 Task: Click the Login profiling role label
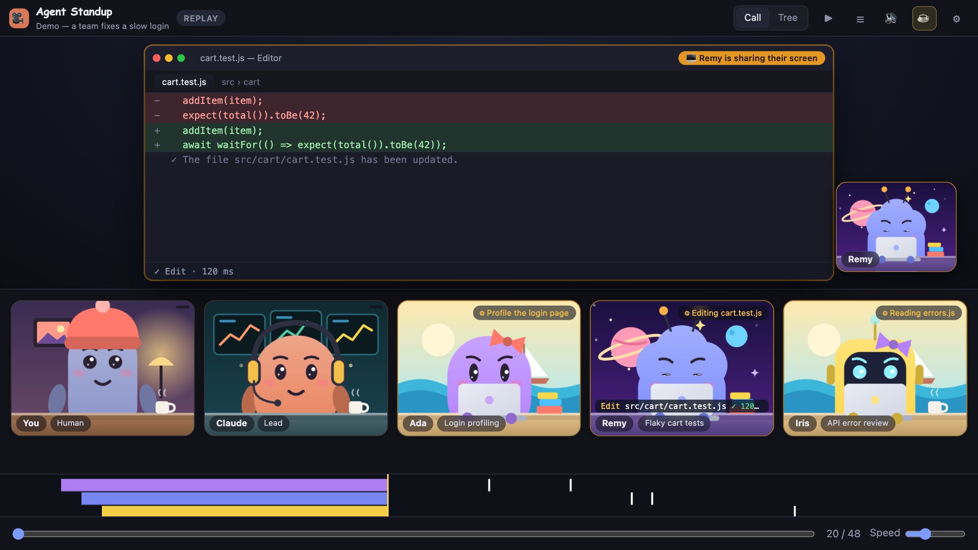click(471, 423)
